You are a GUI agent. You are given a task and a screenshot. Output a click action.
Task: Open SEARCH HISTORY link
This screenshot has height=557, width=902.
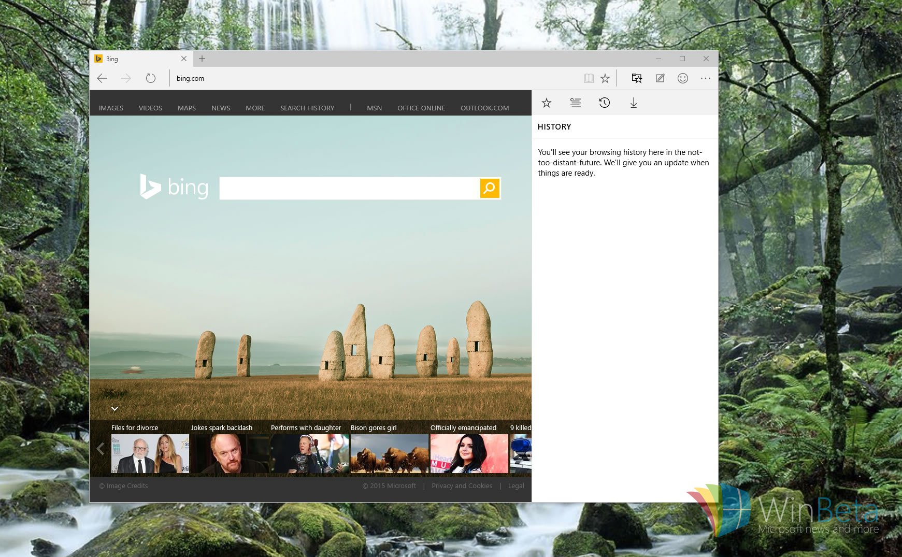click(307, 108)
